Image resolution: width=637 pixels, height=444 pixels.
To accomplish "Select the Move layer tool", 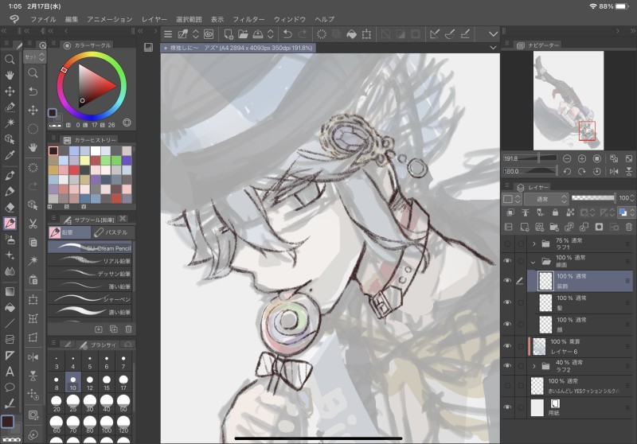I will point(10,92).
